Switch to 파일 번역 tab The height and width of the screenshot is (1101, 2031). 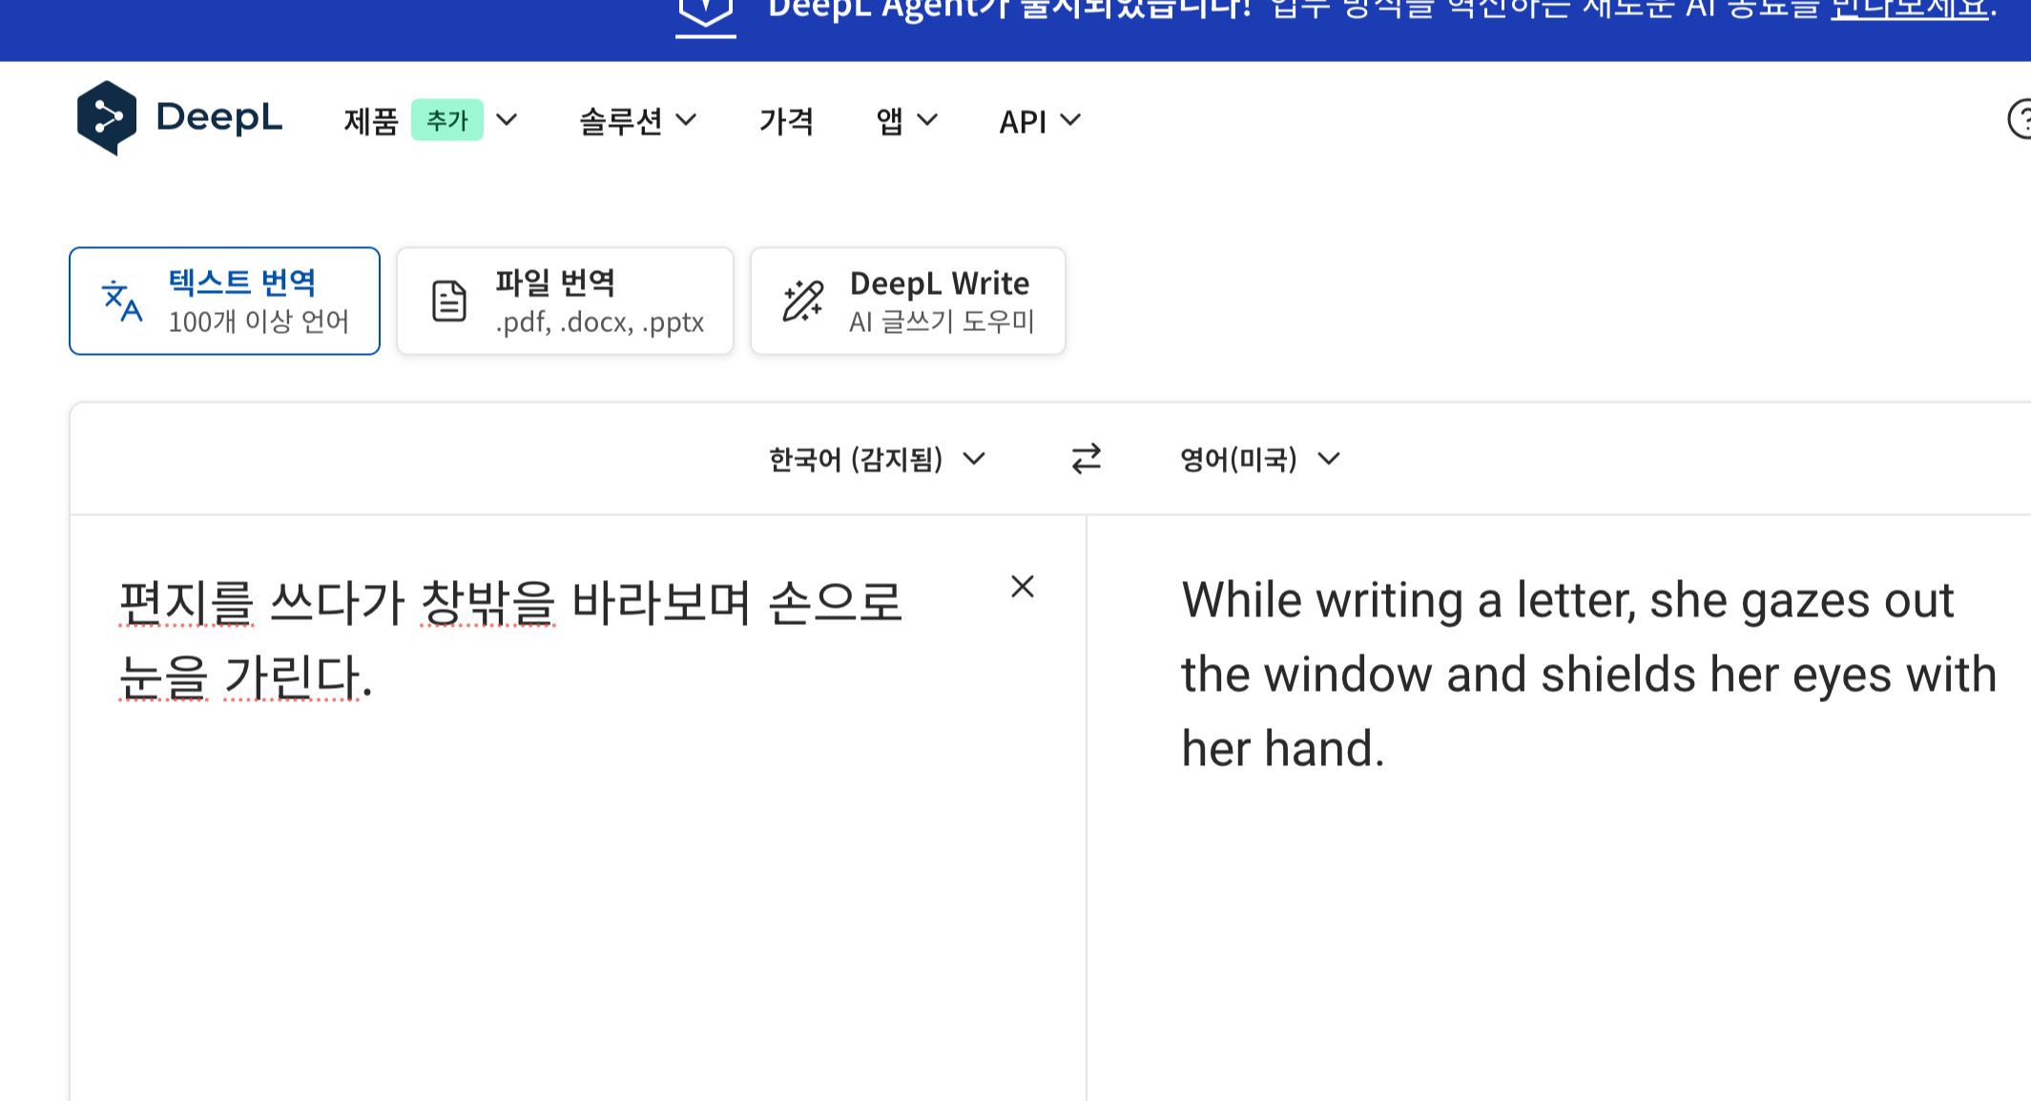(565, 301)
